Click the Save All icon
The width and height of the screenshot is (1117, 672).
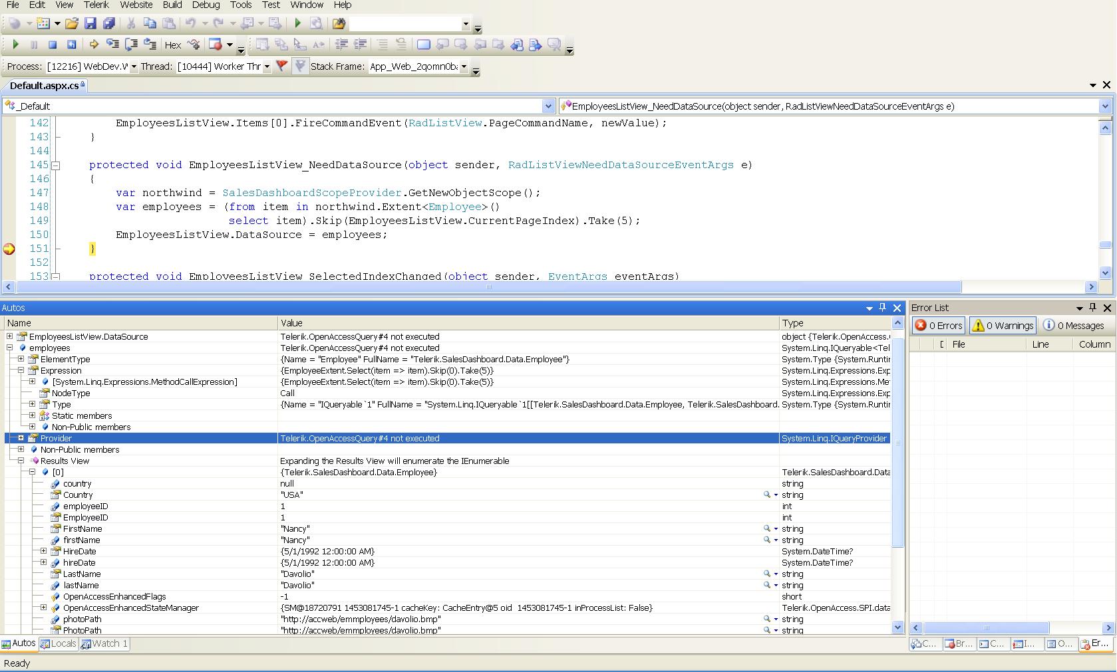click(109, 24)
